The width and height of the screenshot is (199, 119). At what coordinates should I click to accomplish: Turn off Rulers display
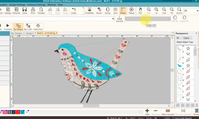tap(123, 10)
